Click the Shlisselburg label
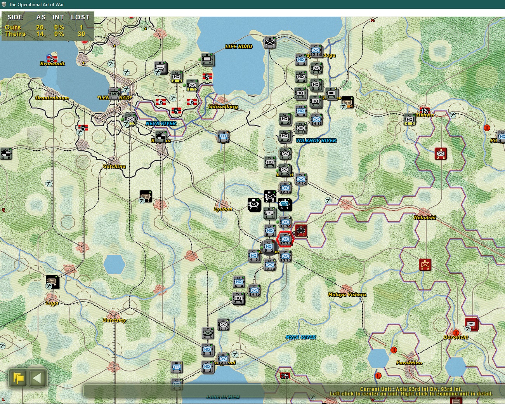The width and height of the screenshot is (505, 404). [x=223, y=106]
